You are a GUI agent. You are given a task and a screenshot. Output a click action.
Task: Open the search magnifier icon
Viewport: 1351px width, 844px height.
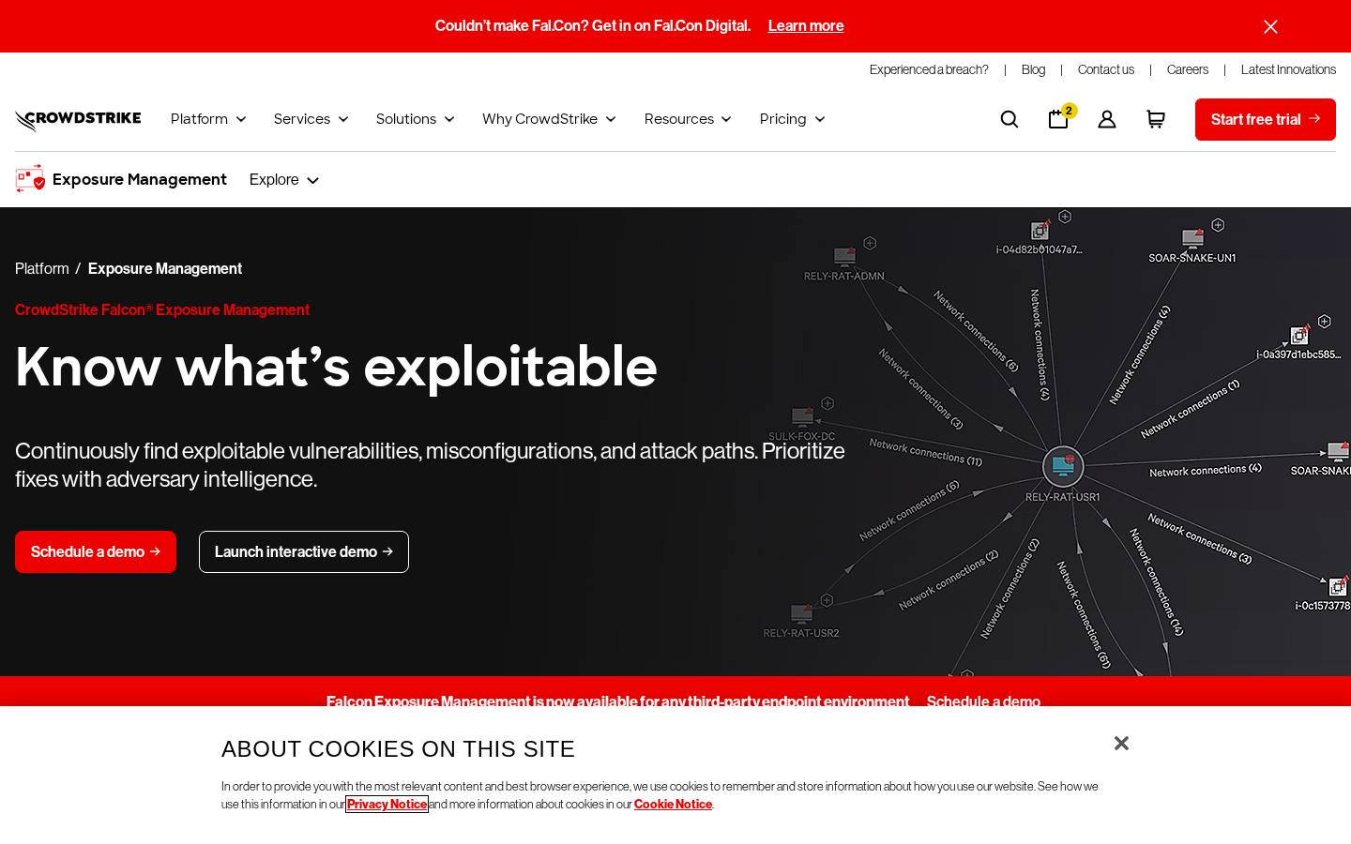1009,119
